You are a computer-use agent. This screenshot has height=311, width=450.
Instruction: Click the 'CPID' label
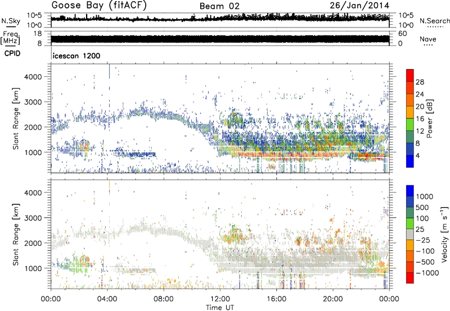(12, 53)
